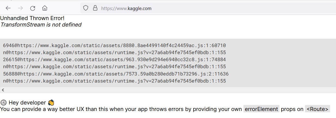The image size is (336, 118).
Task: Click the stack trace horizontal scrollbar track
Action: click(x=169, y=90)
